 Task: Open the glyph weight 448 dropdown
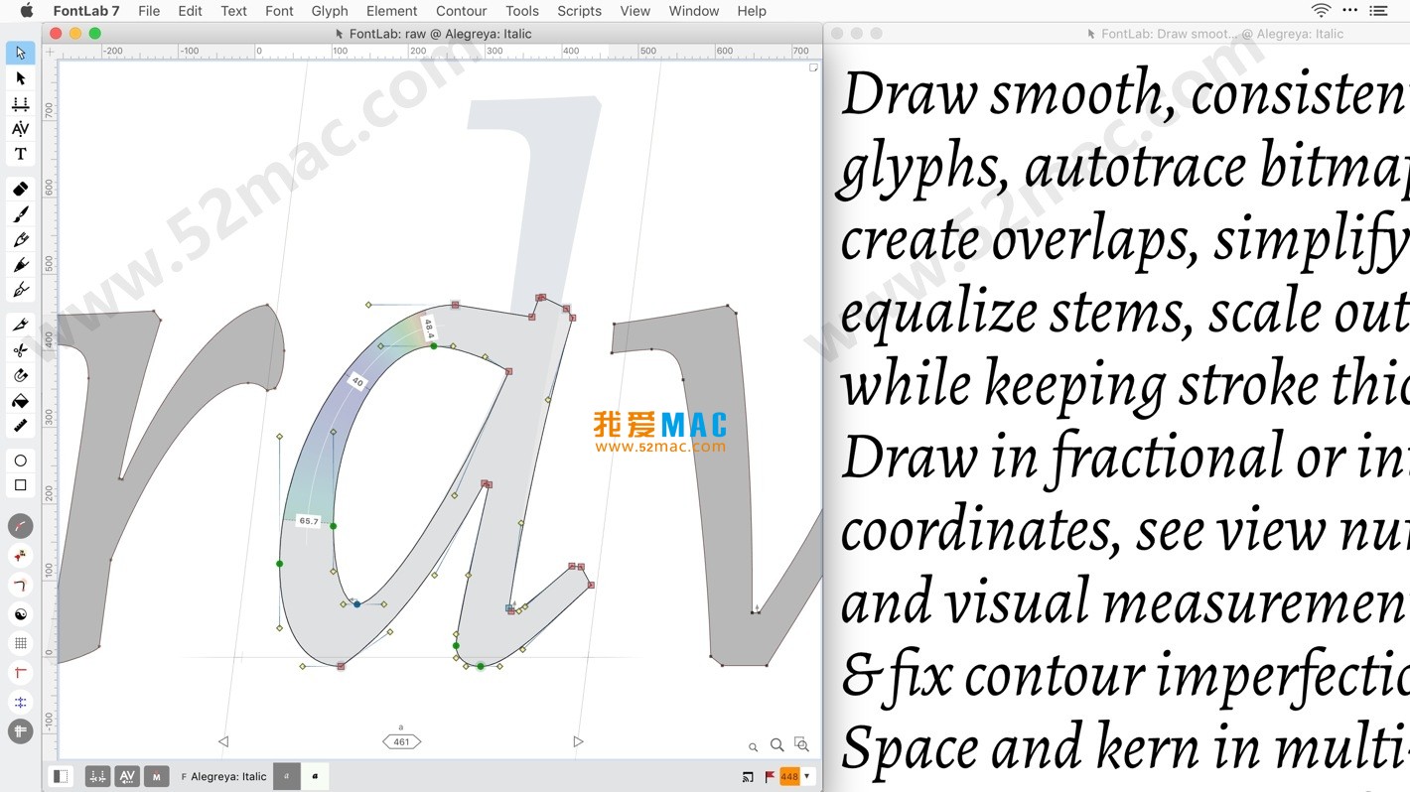coord(808,776)
